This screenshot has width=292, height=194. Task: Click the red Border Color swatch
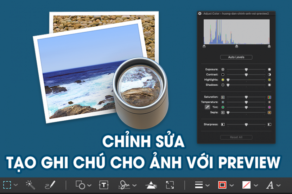click(222, 185)
